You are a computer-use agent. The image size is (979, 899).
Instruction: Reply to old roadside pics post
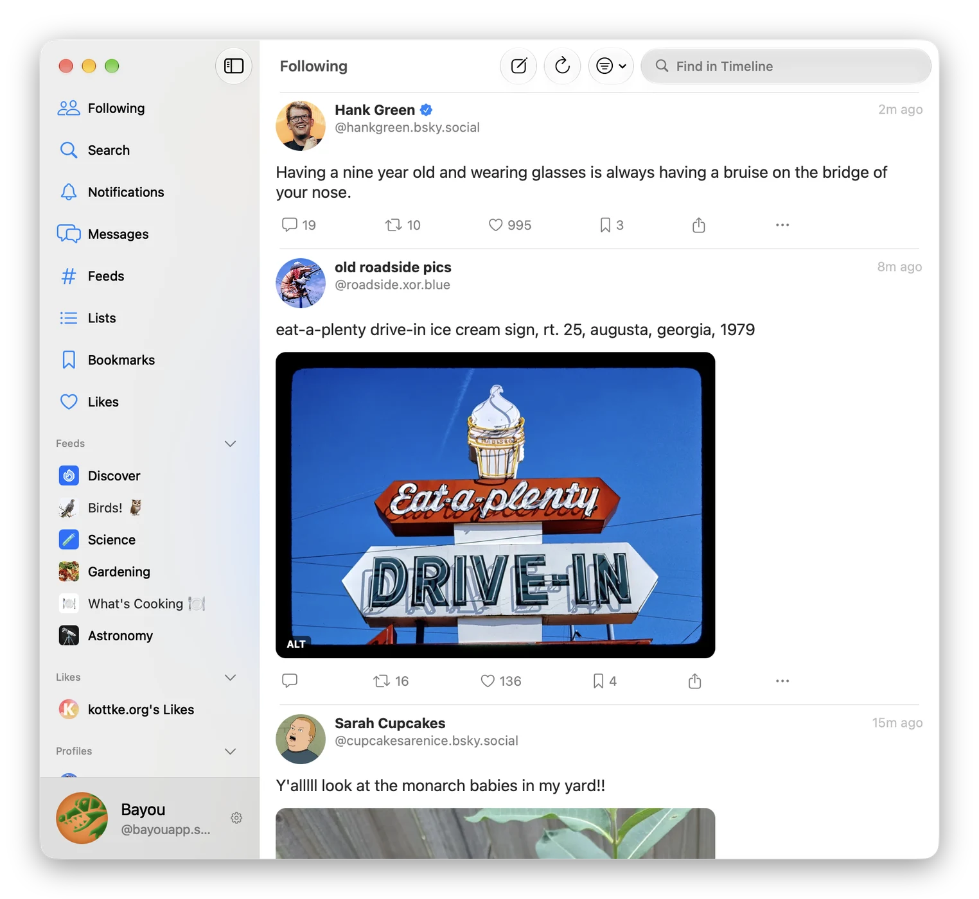[x=290, y=681]
